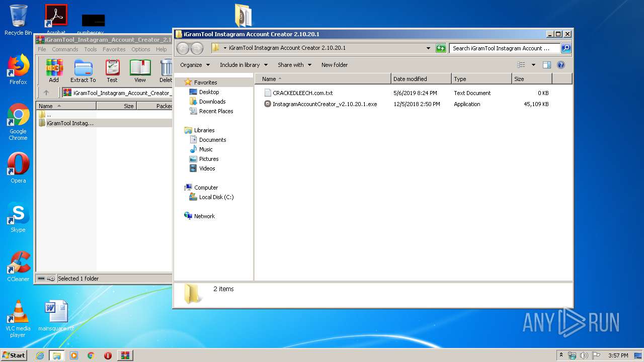The height and width of the screenshot is (362, 644).
Task: Click the green refresh button in Explorer
Action: tap(441, 48)
